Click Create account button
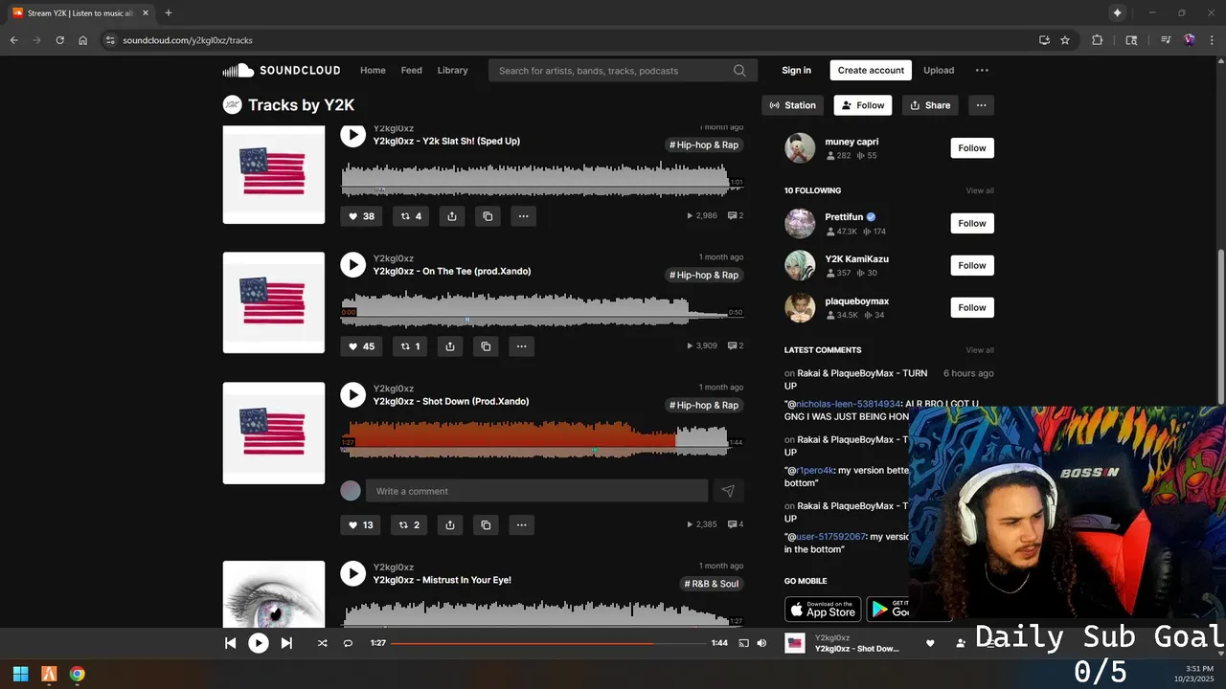1226x689 pixels. point(871,70)
